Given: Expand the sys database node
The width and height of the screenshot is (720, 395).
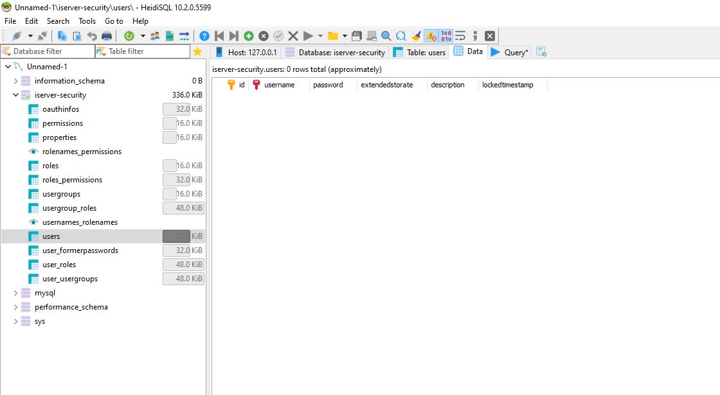Looking at the screenshot, I should pyautogui.click(x=15, y=321).
